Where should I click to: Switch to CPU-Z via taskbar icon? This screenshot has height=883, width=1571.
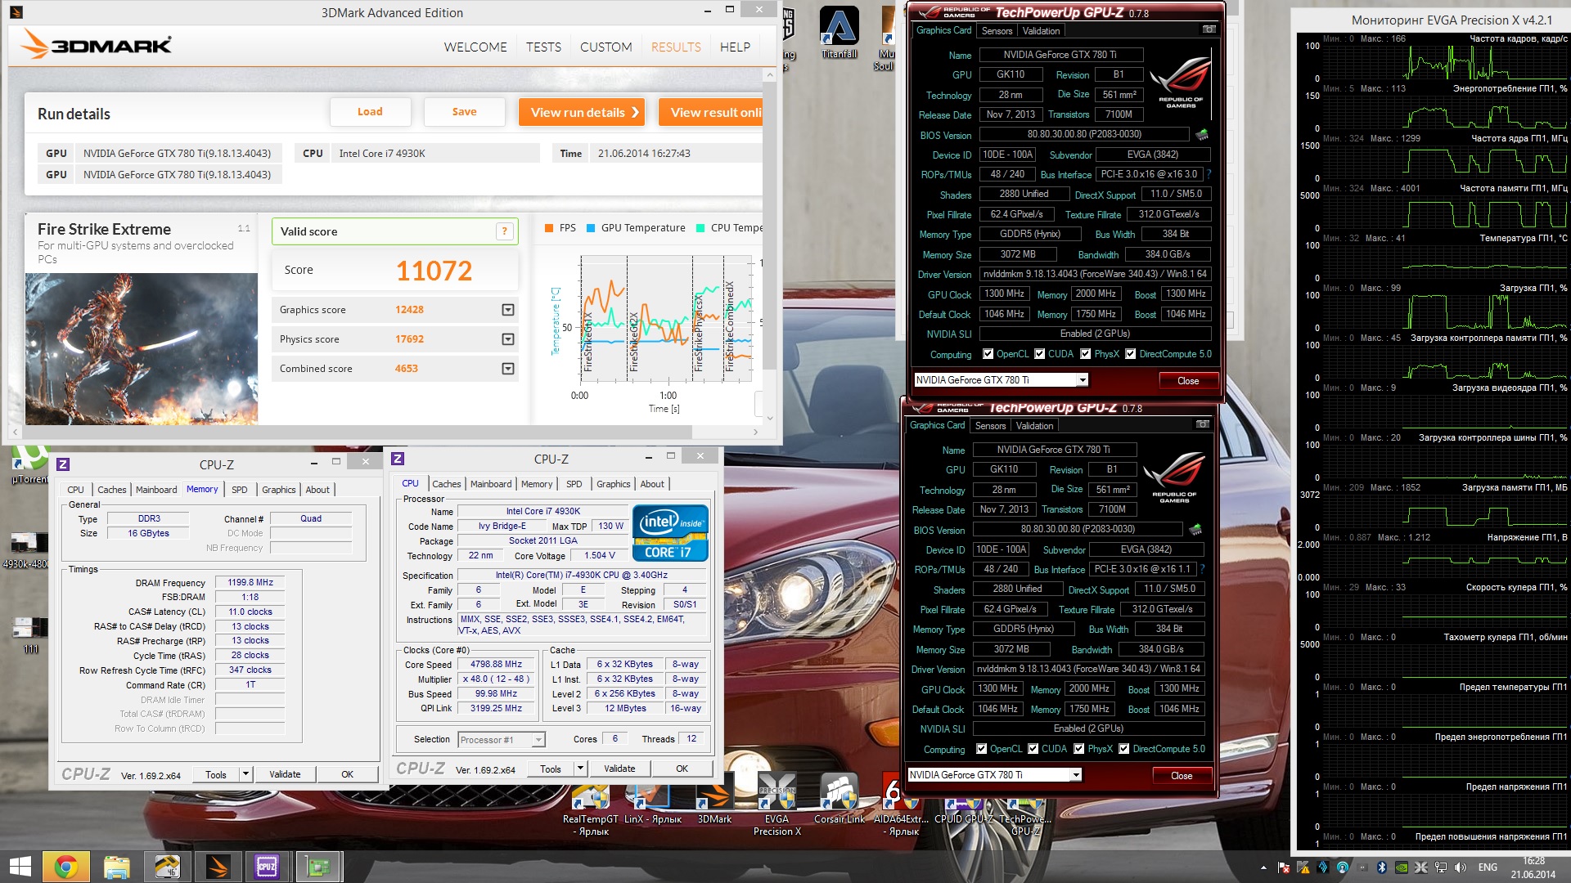[x=268, y=867]
